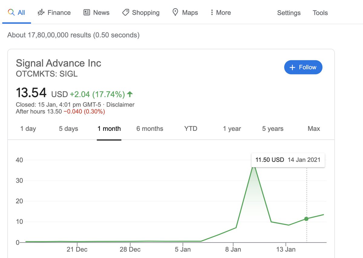363x258 pixels.
Task: Select the All search tab
Action: pos(17,13)
